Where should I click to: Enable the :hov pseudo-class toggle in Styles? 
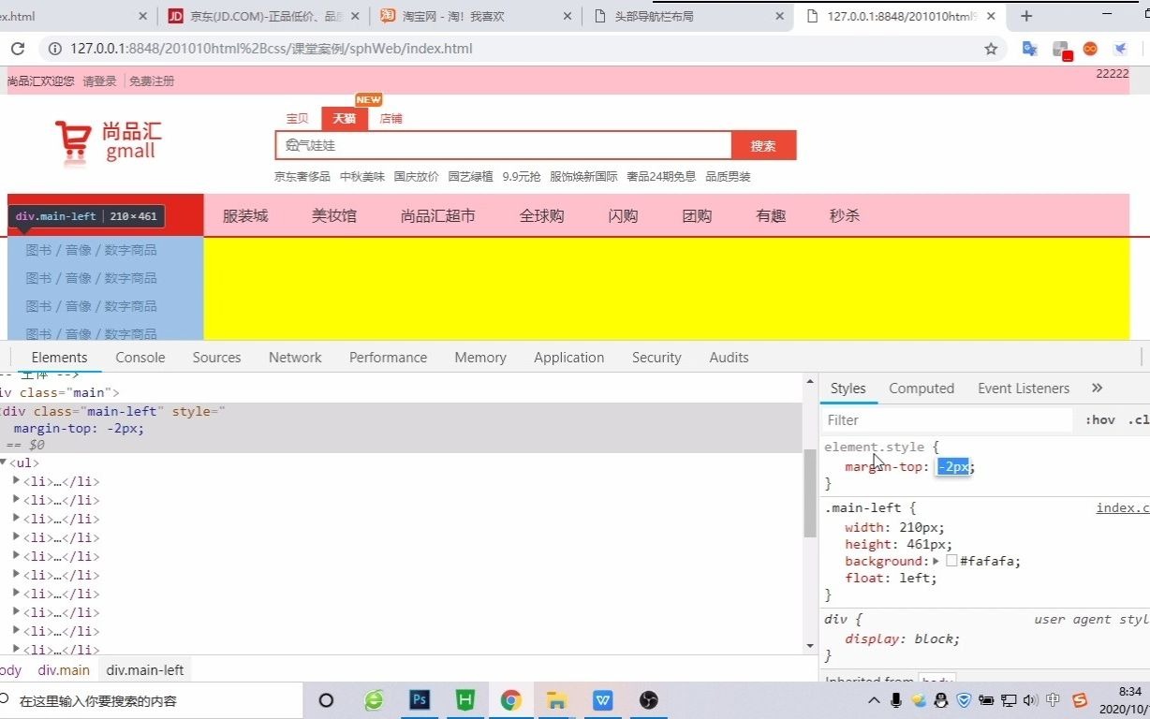click(1100, 419)
